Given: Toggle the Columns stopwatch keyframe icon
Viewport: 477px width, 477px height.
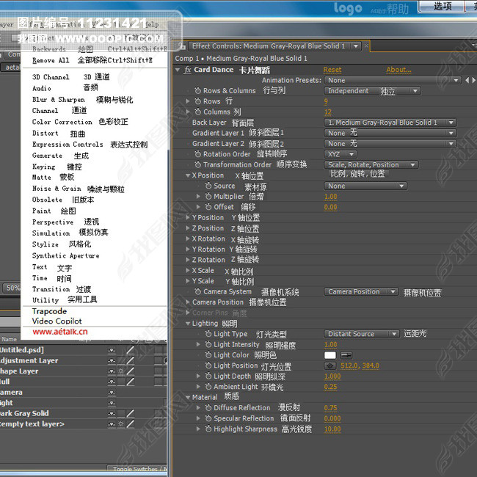Looking at the screenshot, I should (197, 112).
